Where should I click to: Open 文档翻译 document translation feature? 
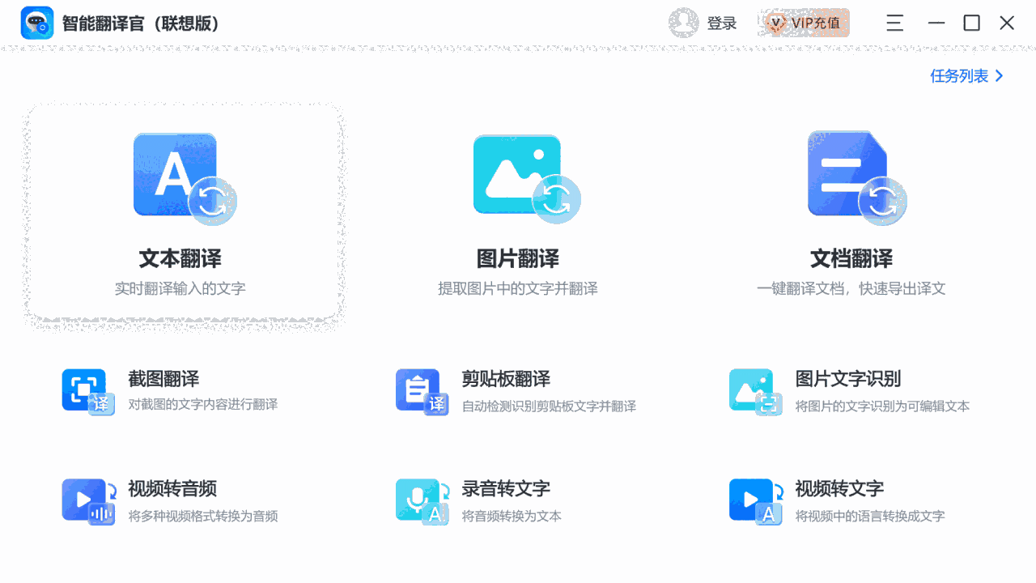[853, 215]
